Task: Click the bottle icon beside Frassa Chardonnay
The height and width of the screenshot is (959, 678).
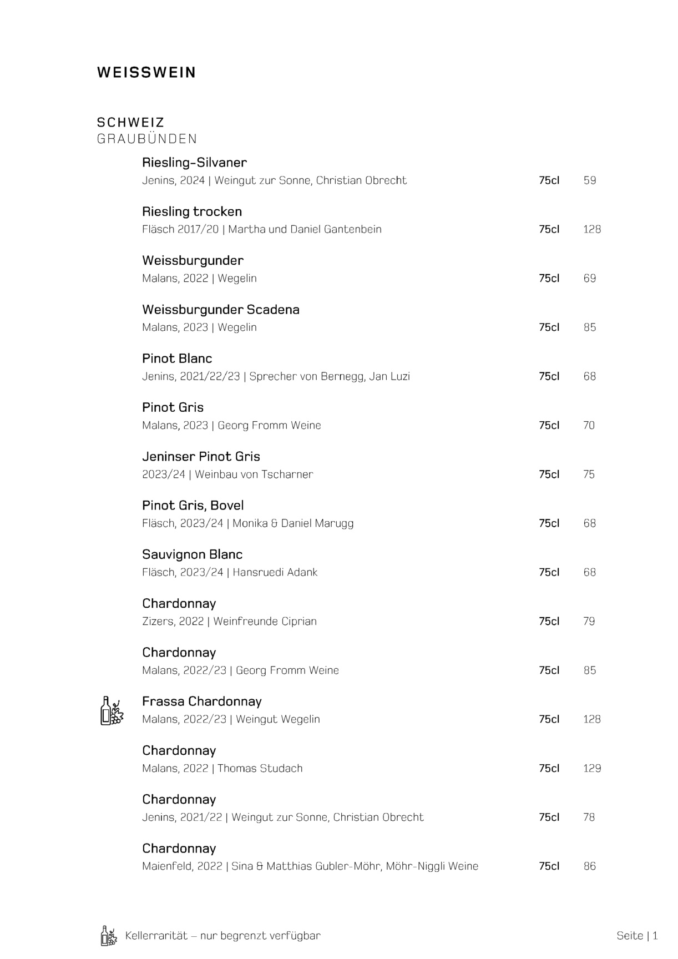Action: [111, 711]
